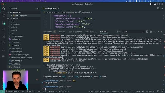Open the Docker view in activity bar
Viewport: 165px width, 93px height.
[3, 56]
